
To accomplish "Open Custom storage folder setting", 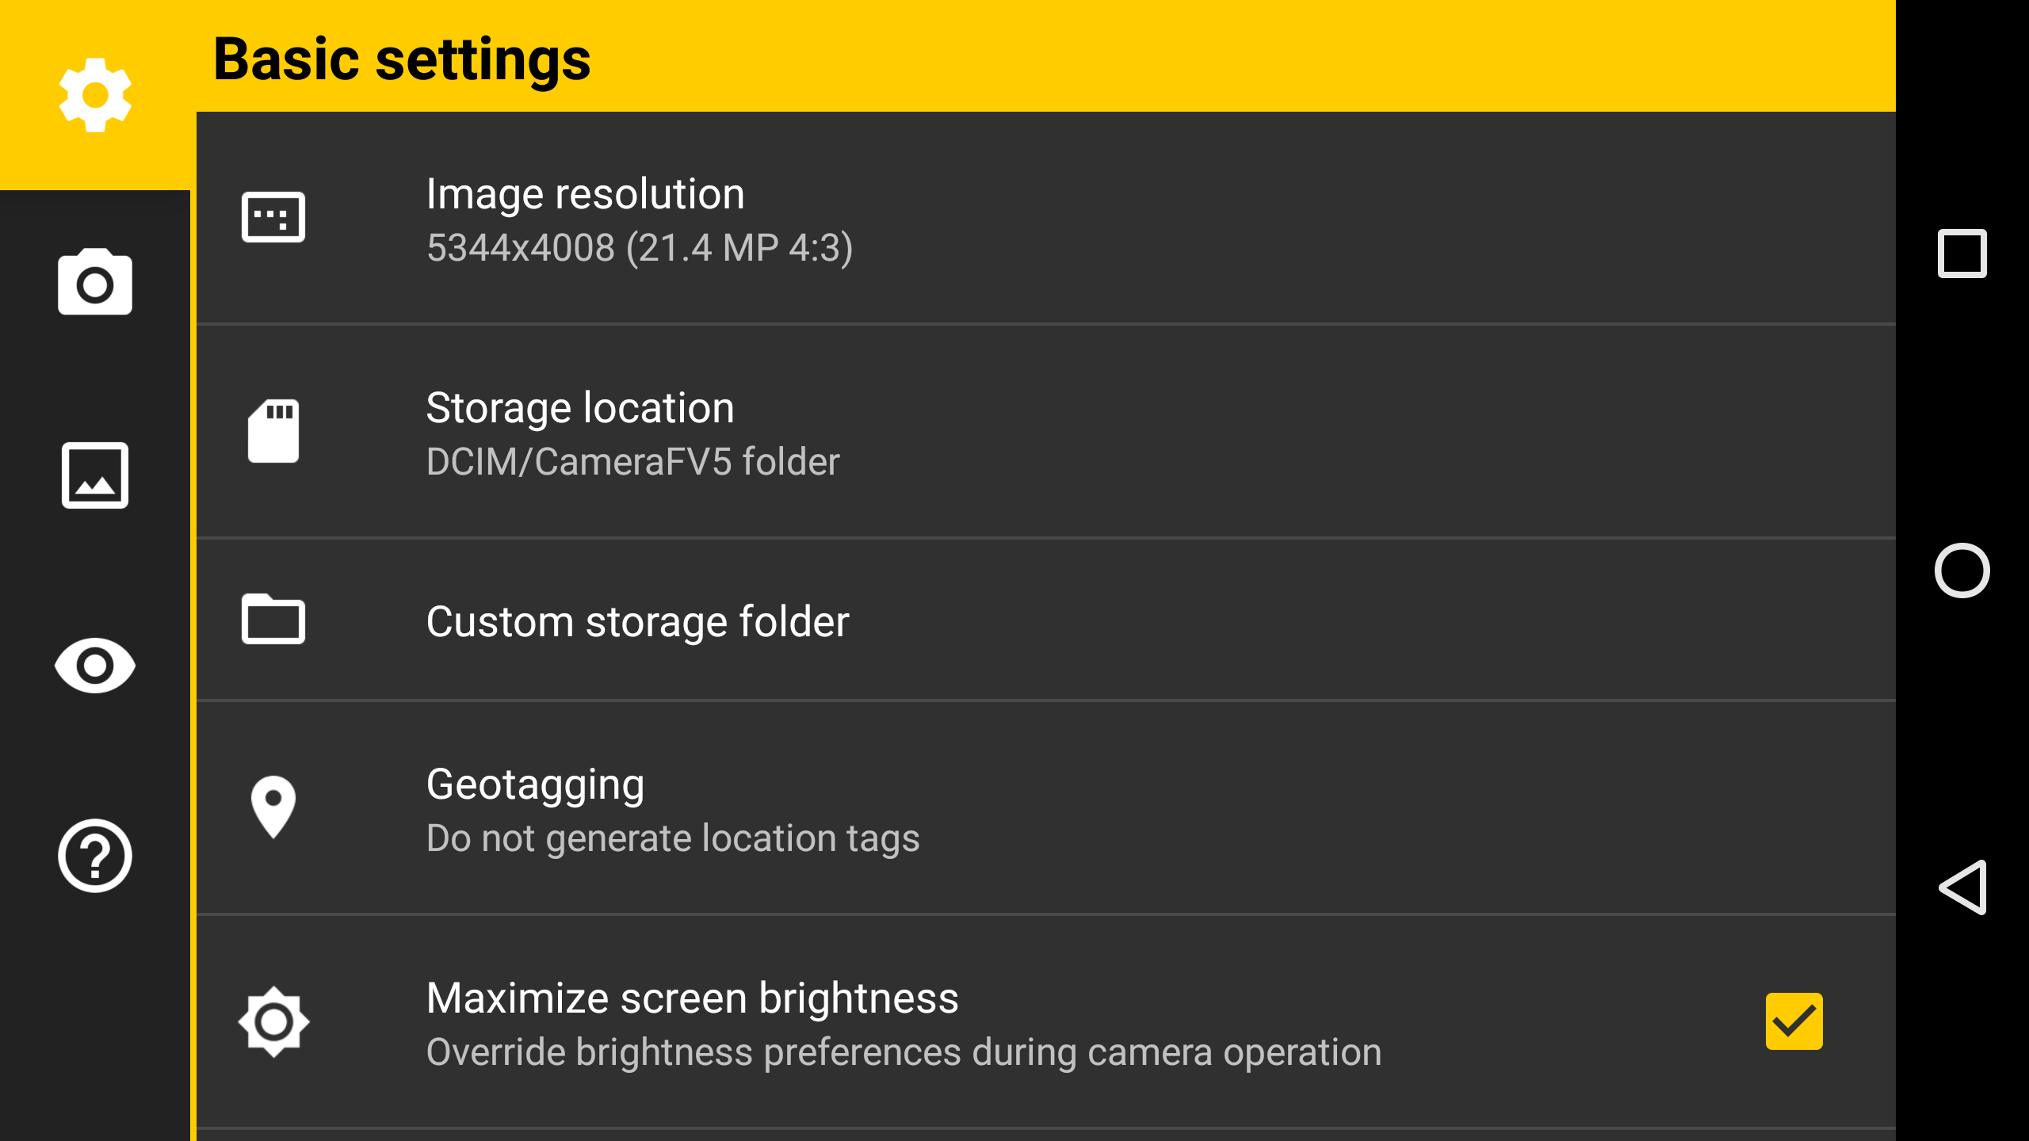I will pyautogui.click(x=637, y=621).
